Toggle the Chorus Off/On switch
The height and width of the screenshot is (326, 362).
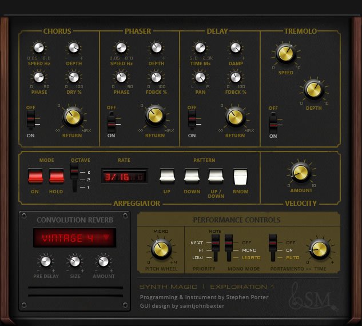[x=31, y=120]
